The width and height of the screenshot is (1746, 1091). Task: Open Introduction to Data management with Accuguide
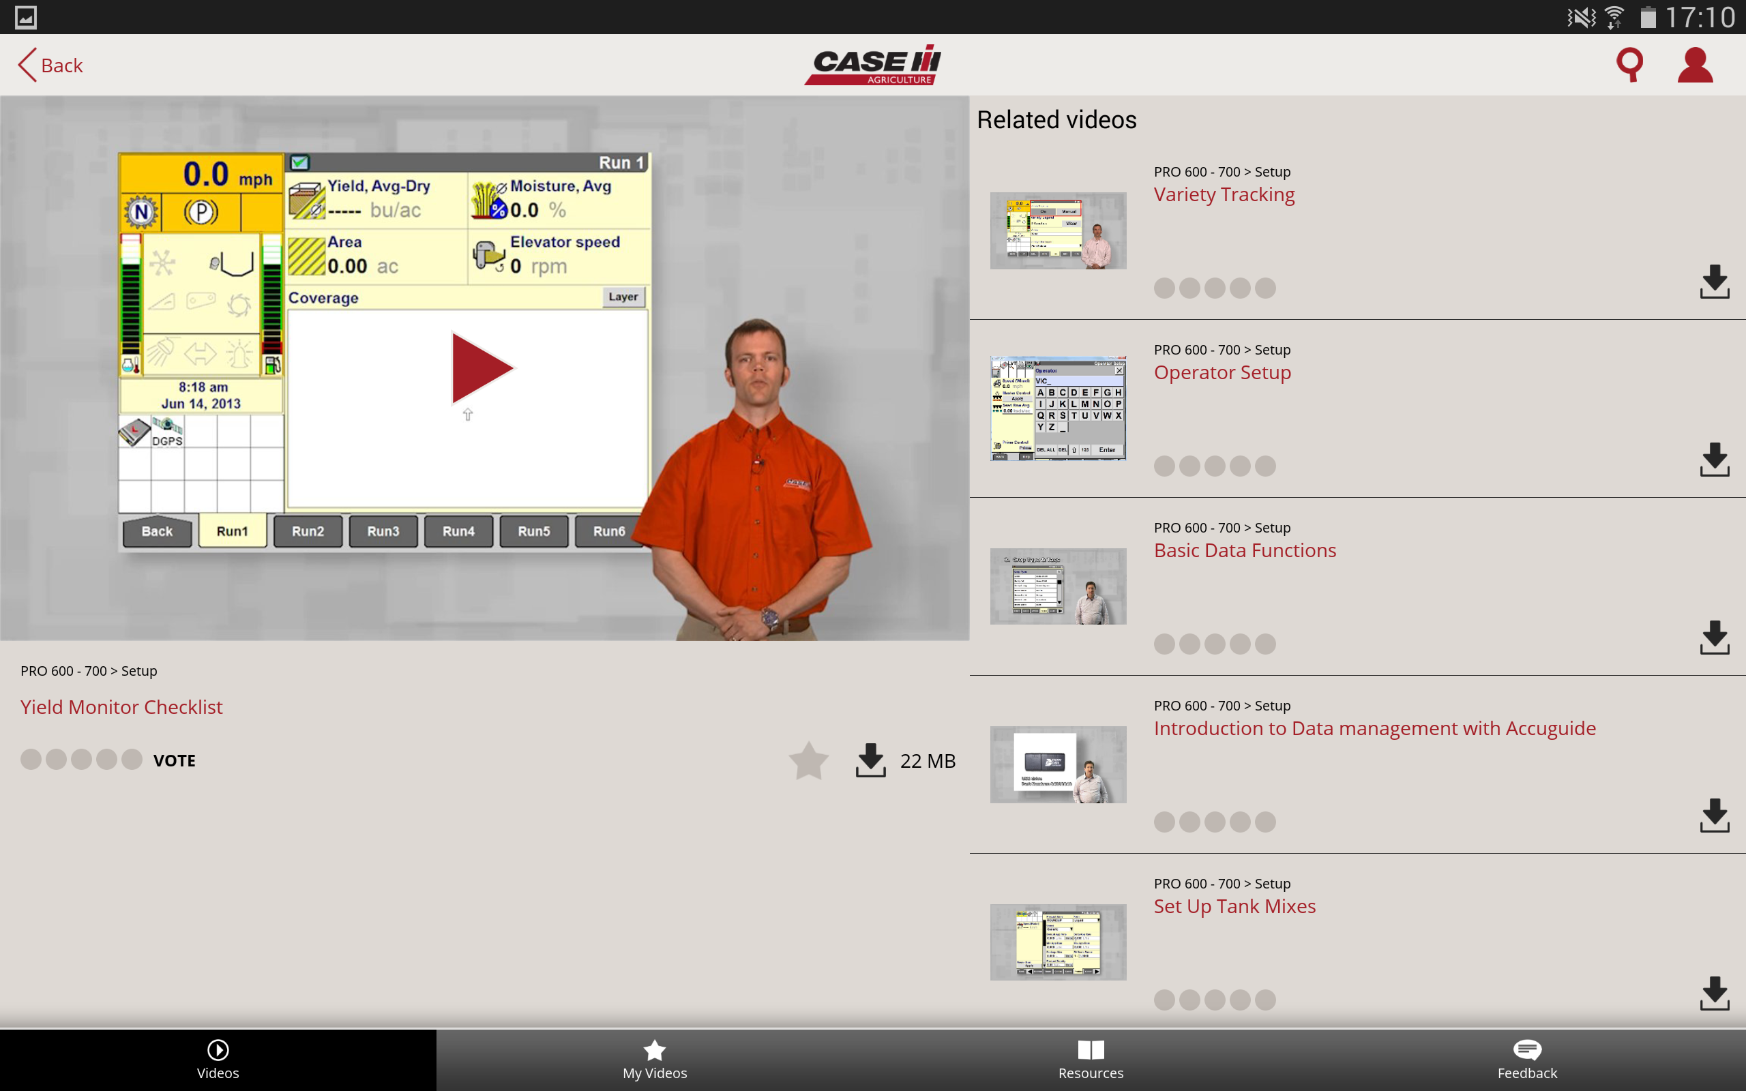coord(1374,728)
